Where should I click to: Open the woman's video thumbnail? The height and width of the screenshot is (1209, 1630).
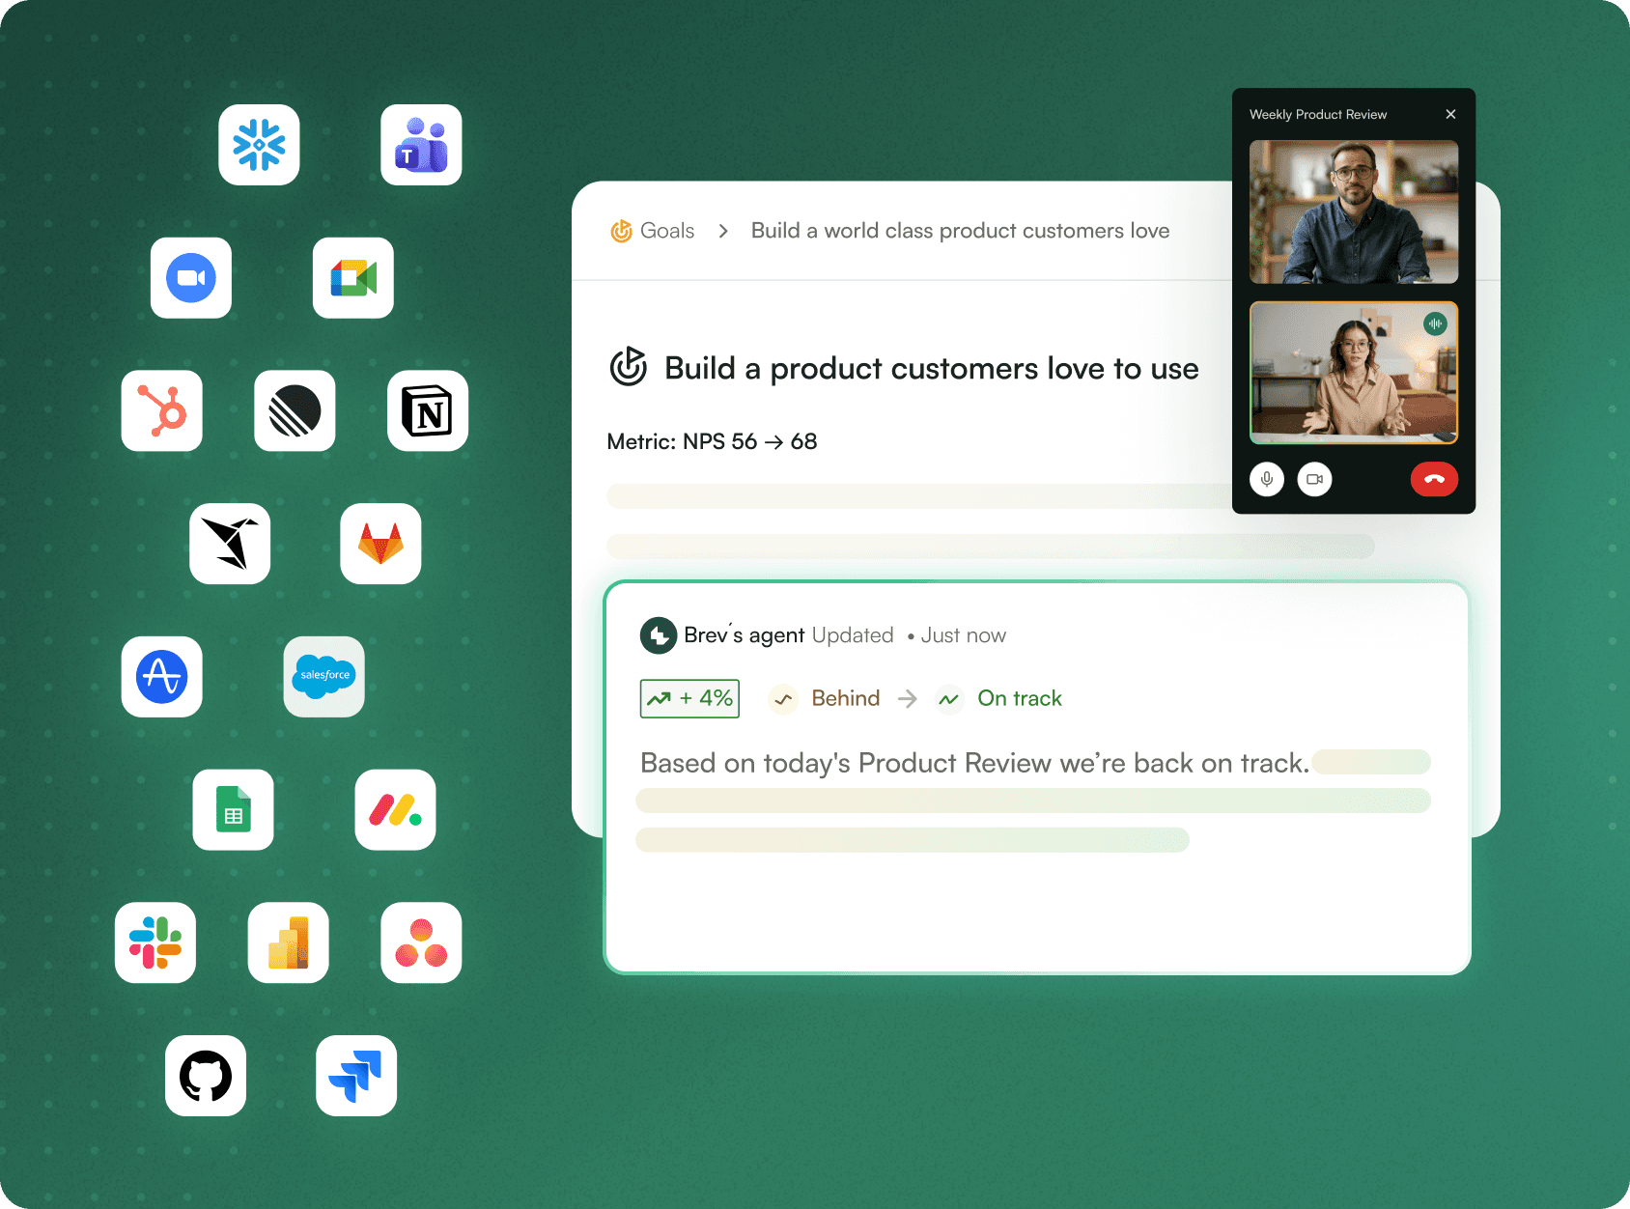click(1354, 373)
